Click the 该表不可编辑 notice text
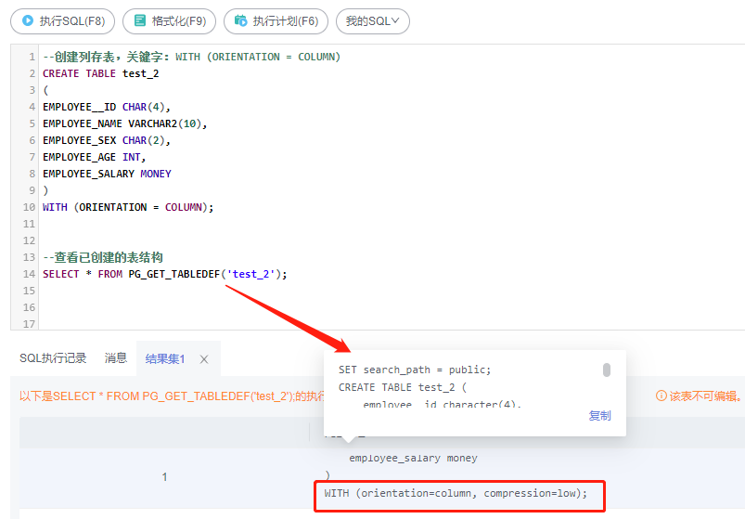Viewport: 745px width, 519px height. click(x=705, y=396)
